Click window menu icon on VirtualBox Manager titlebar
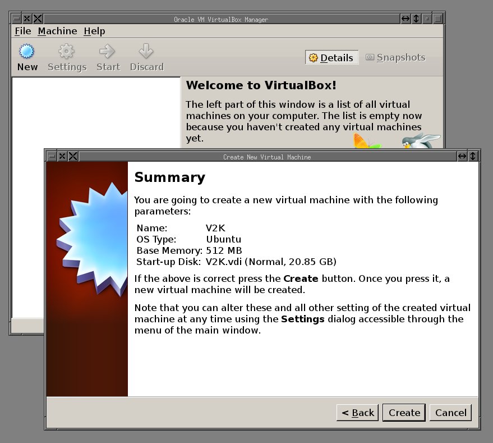 [x=17, y=19]
